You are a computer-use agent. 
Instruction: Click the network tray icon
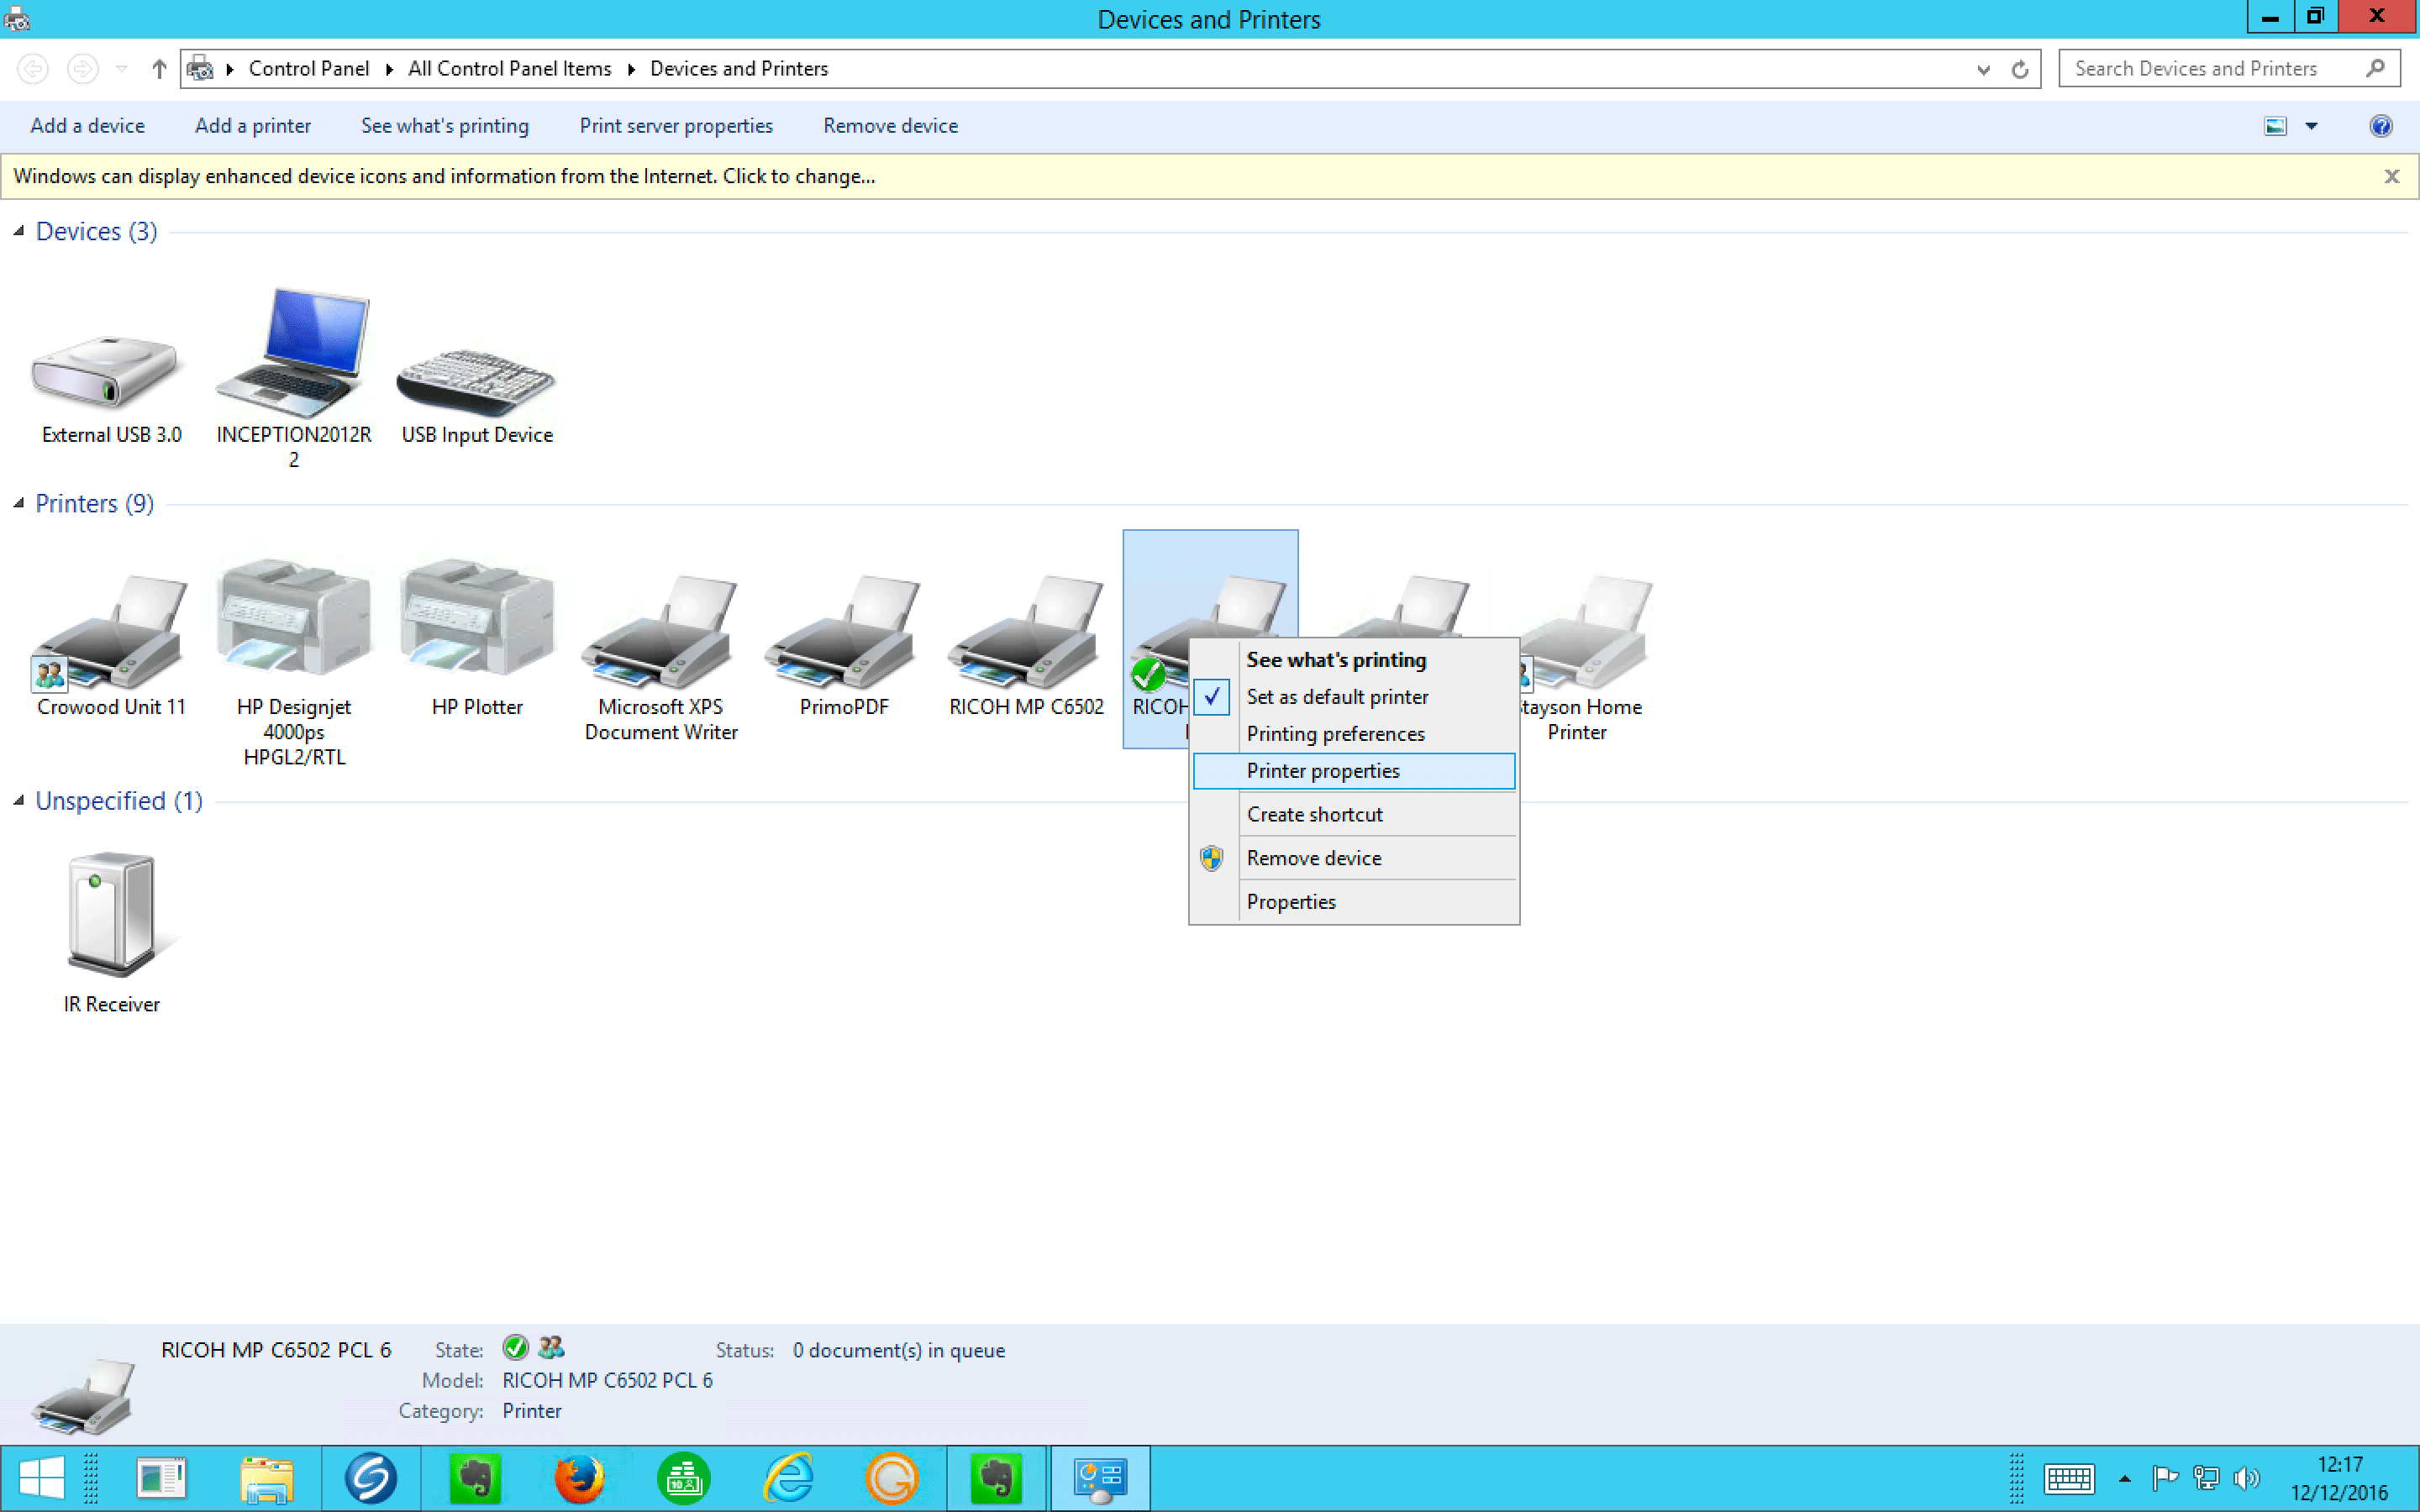pos(2206,1478)
